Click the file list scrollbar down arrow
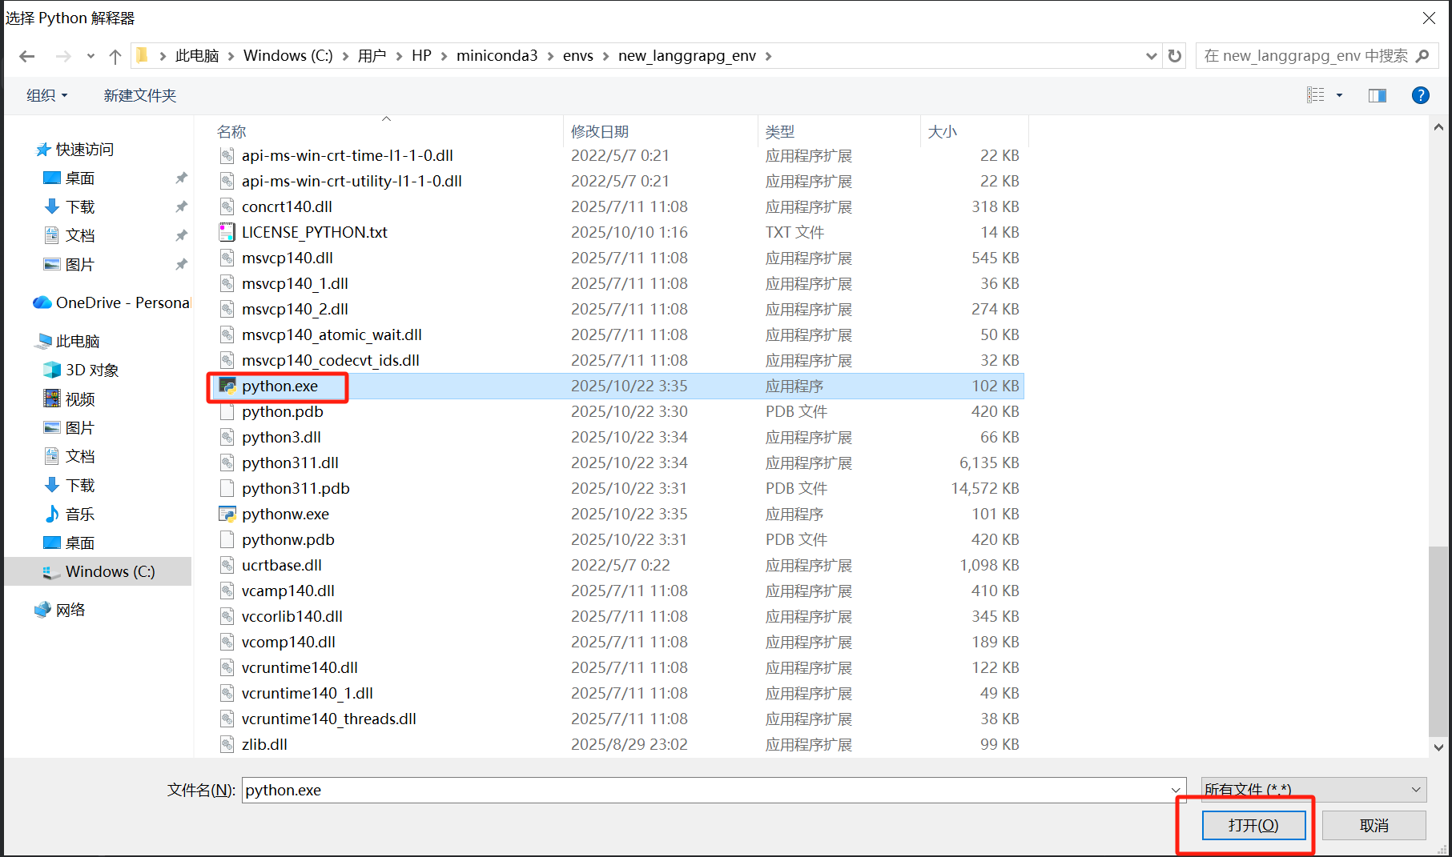Image resolution: width=1452 pixels, height=857 pixels. [x=1438, y=747]
